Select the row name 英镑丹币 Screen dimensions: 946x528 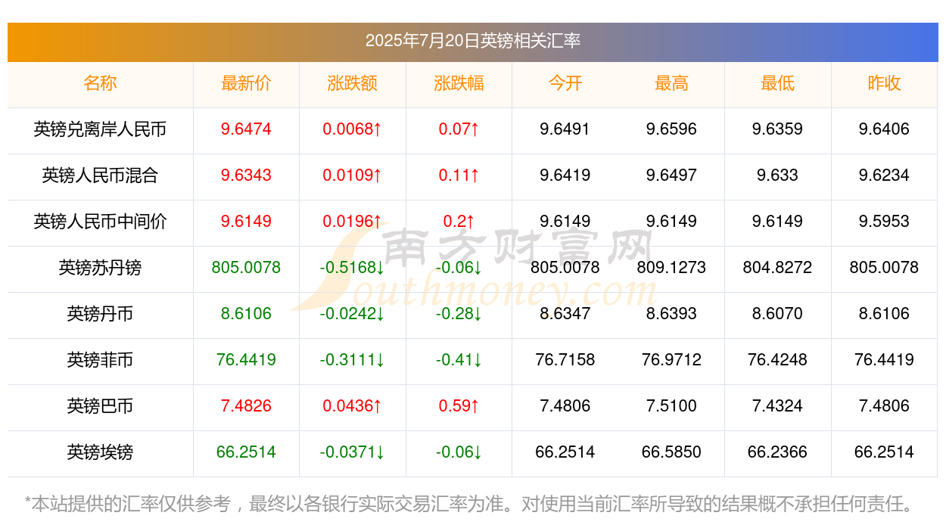point(100,314)
